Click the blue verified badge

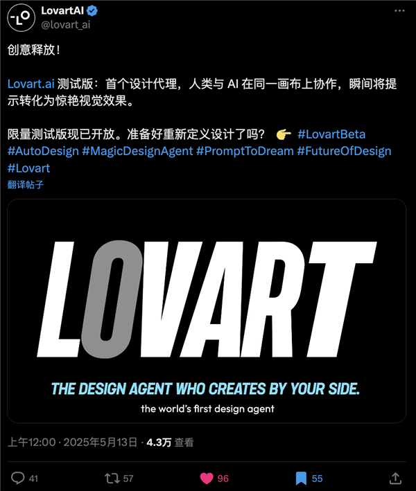[92, 11]
